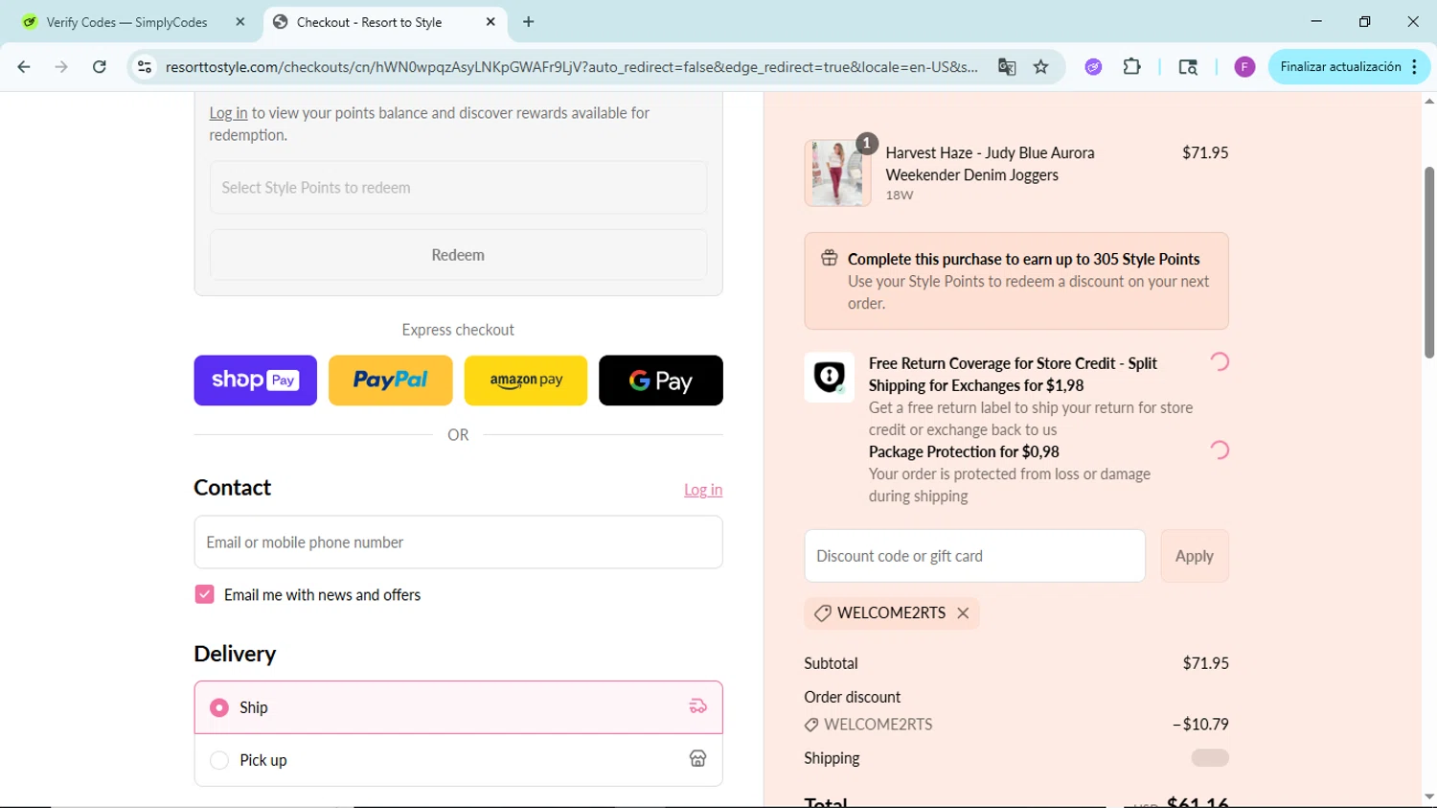Click the browser forward arrow
Screen dimensions: 1437x808
(61, 67)
